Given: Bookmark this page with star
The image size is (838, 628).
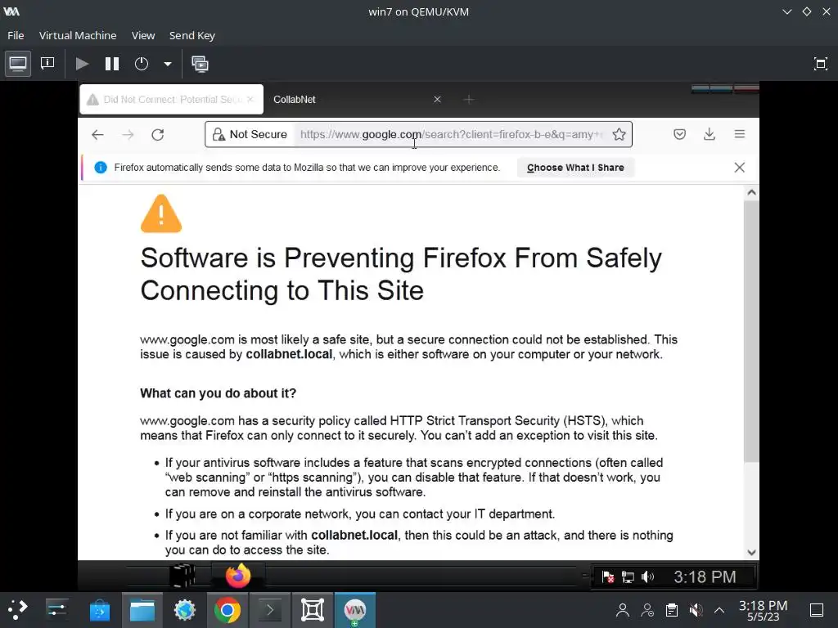Looking at the screenshot, I should (619, 135).
